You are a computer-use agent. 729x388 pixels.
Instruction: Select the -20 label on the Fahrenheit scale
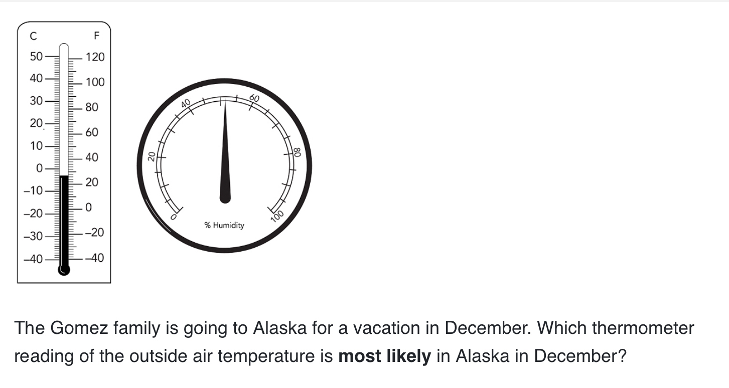point(94,233)
